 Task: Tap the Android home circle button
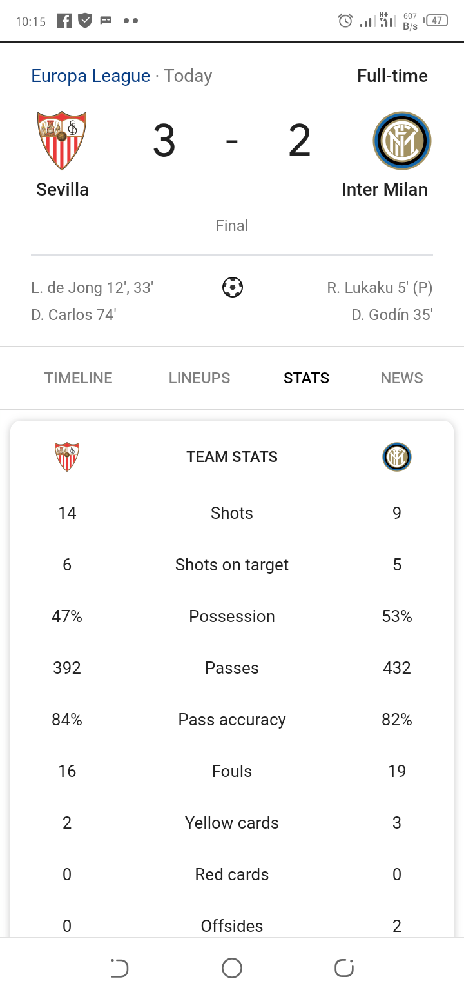pyautogui.click(x=232, y=968)
